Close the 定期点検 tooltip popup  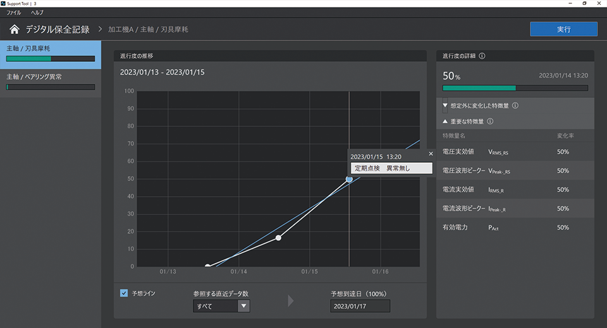tap(431, 153)
